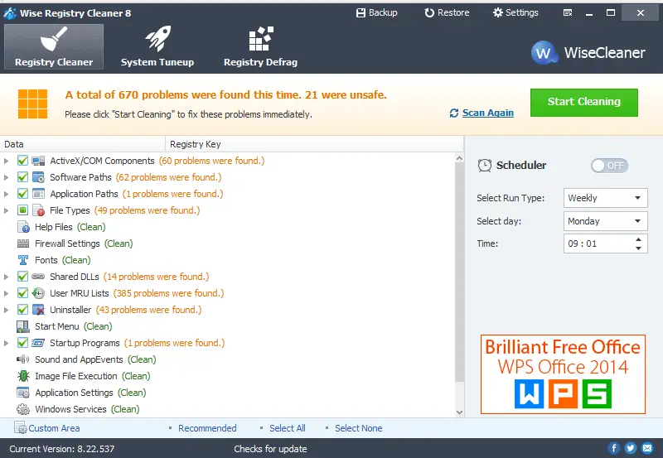Click the list scrollbar down arrow
Viewport: 663px width, 458px height.
pos(460,412)
